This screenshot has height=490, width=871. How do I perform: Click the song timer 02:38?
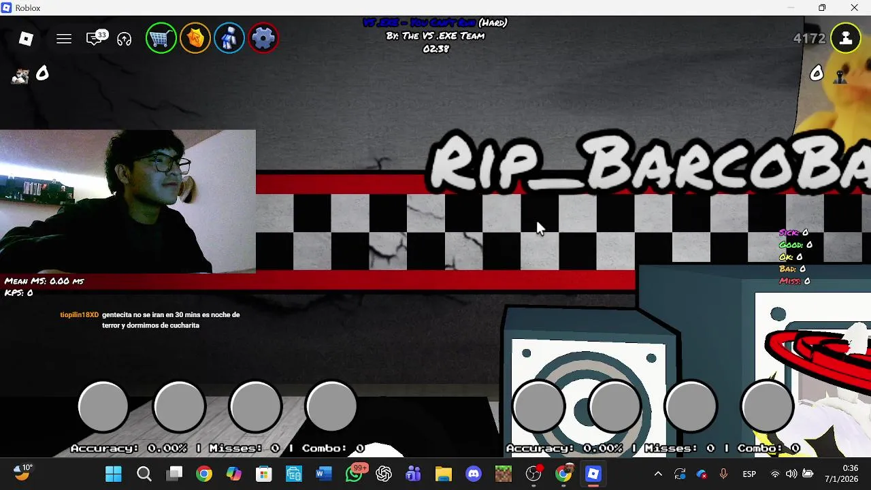[x=436, y=49]
